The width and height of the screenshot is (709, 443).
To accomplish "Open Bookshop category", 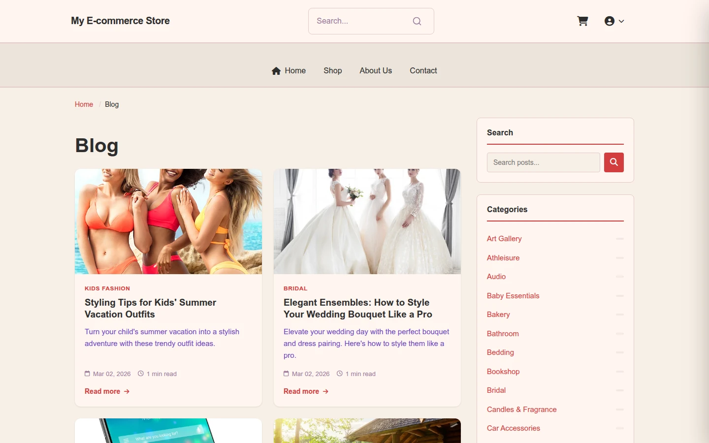I will [503, 372].
